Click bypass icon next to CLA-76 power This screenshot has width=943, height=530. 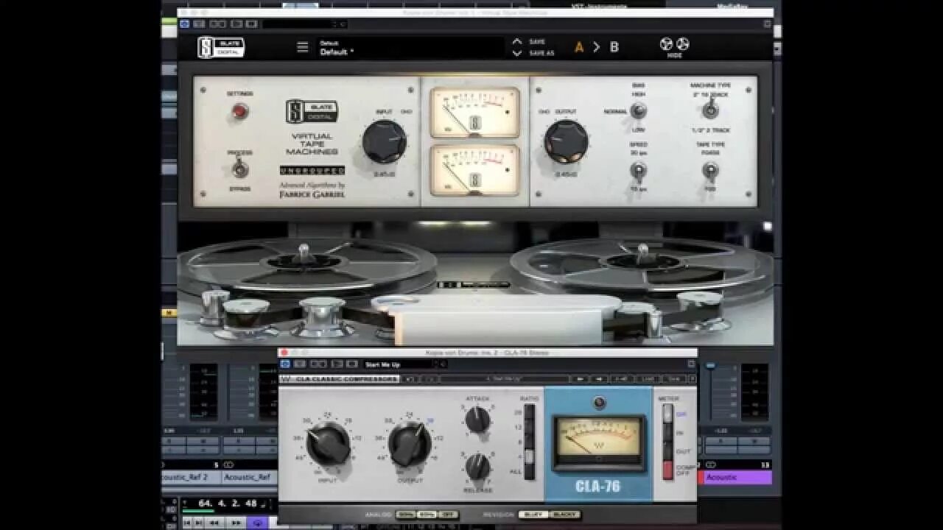pos(300,364)
